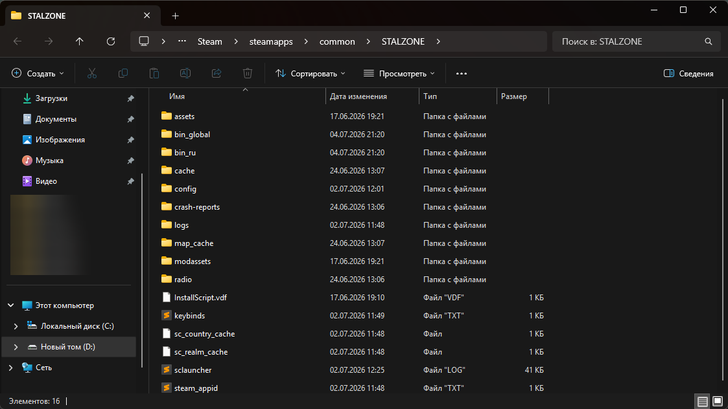Click the Paste clipboard icon
The image size is (728, 409).
[154, 73]
